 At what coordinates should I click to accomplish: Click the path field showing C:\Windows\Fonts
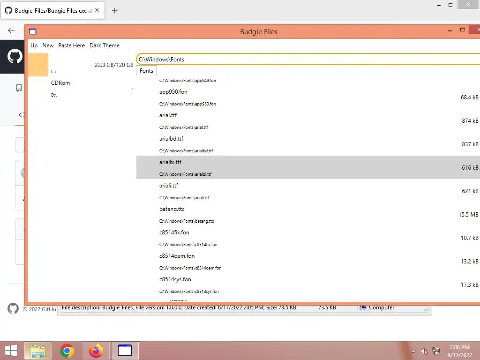(x=307, y=60)
